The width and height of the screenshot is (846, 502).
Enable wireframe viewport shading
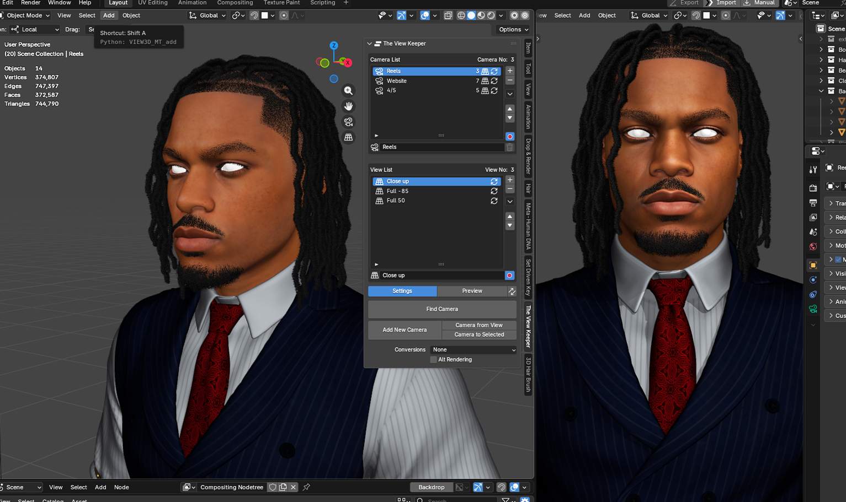461,15
